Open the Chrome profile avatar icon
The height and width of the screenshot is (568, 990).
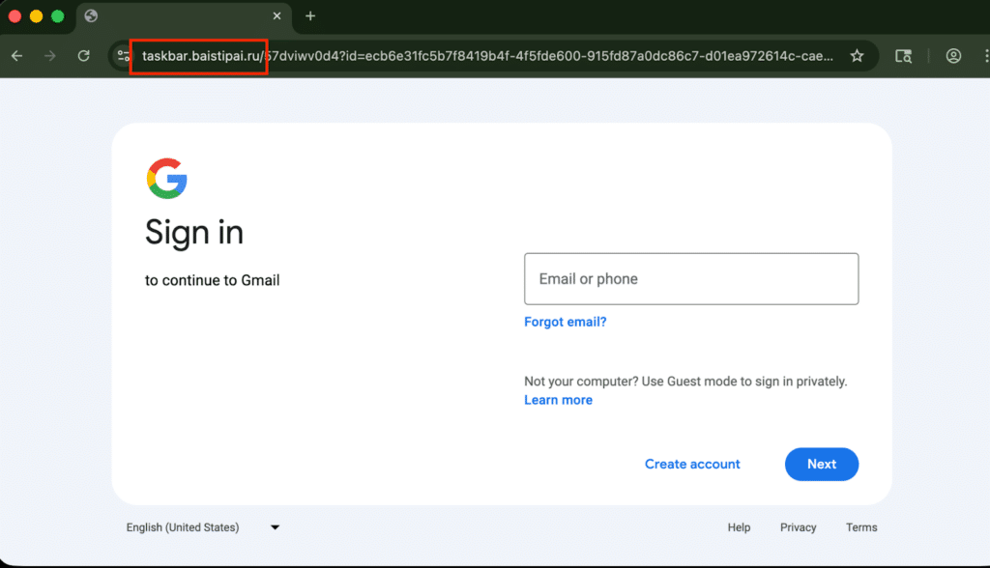click(953, 56)
